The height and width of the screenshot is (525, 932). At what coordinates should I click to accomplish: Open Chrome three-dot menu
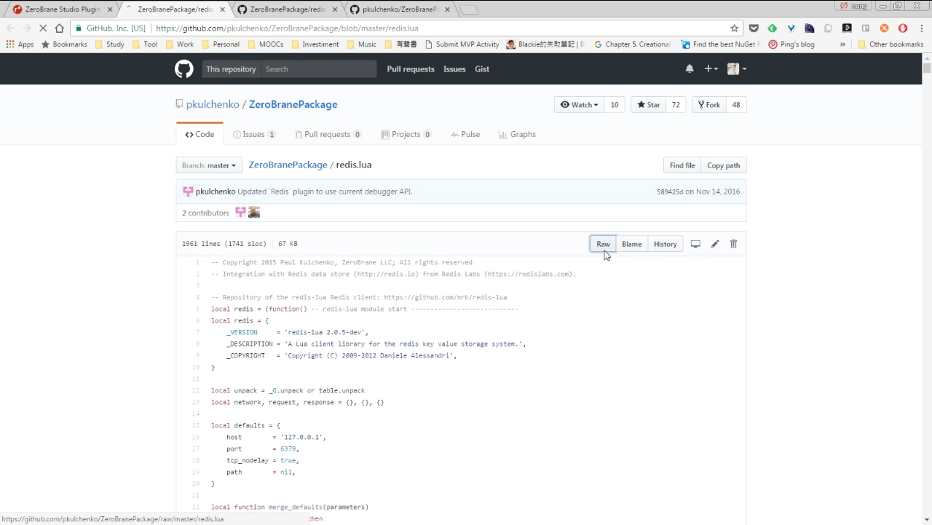pos(921,28)
